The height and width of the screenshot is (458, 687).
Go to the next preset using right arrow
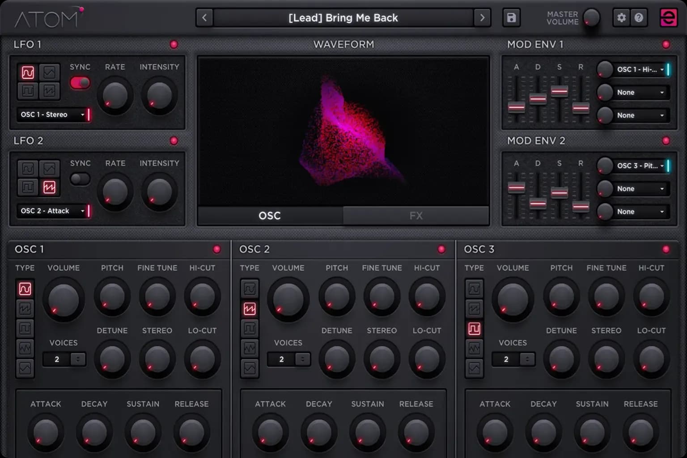pyautogui.click(x=482, y=18)
